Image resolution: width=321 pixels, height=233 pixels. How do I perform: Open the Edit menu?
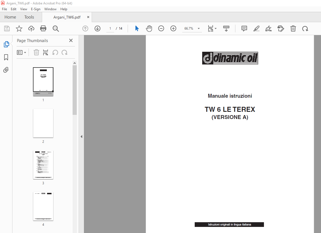click(x=14, y=9)
